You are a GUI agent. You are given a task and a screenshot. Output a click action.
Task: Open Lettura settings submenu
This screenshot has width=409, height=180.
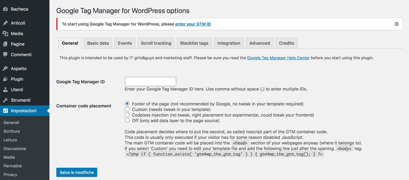(10, 140)
